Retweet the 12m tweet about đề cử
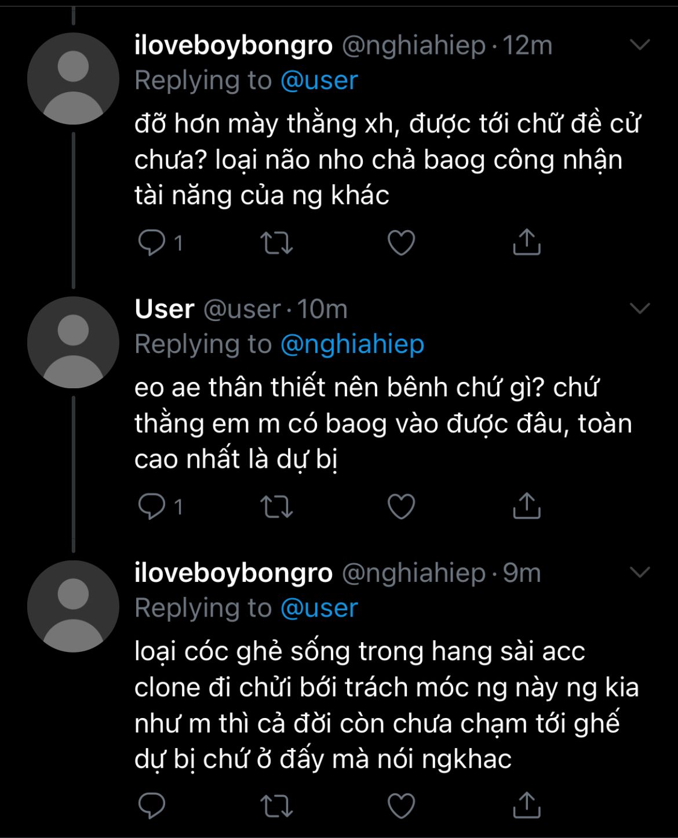The width and height of the screenshot is (678, 838). [276, 243]
